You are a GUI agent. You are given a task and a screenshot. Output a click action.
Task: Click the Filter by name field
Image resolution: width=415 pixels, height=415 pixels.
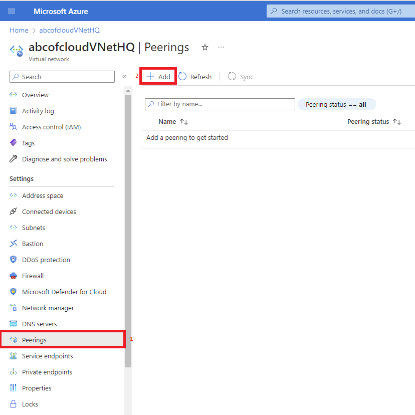220,104
